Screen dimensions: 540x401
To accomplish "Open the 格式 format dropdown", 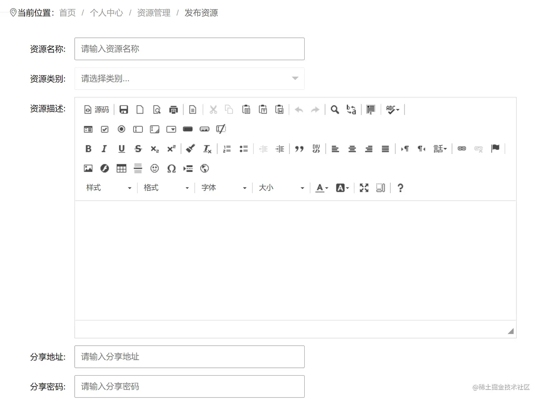I will pos(166,188).
